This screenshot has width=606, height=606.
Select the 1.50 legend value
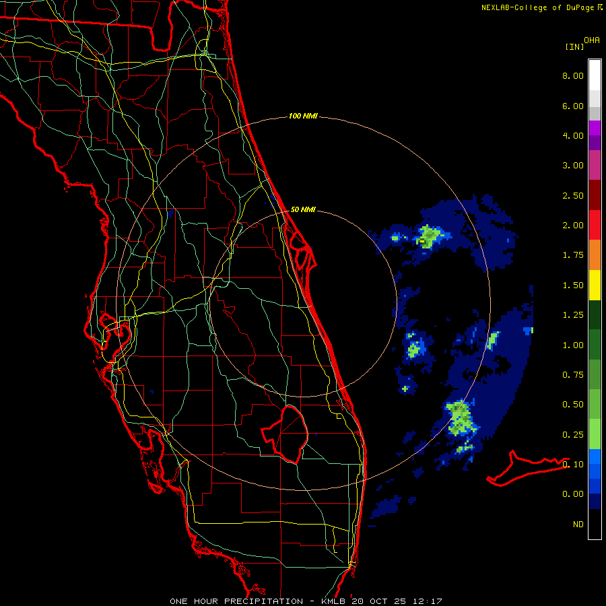[573, 285]
